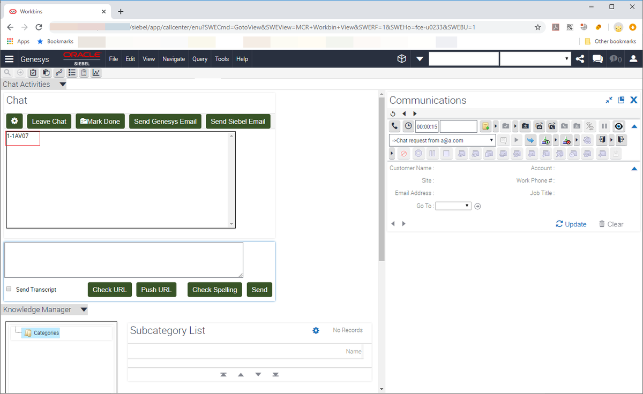
Task: Click the bulleted list toolbar icon
Action: pyautogui.click(x=72, y=73)
